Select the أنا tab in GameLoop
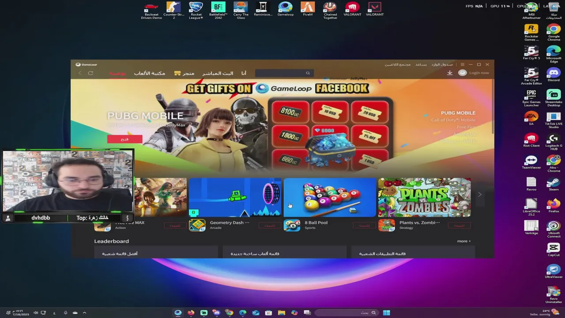The image size is (565, 318). coord(244,73)
